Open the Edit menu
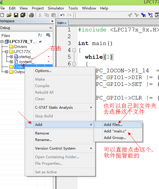 click(x=12, y=8)
